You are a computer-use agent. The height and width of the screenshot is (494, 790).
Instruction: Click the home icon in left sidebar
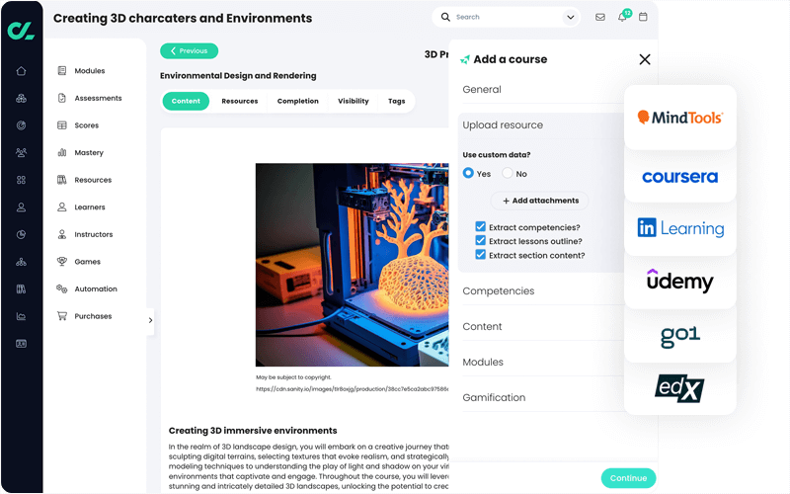coord(21,71)
